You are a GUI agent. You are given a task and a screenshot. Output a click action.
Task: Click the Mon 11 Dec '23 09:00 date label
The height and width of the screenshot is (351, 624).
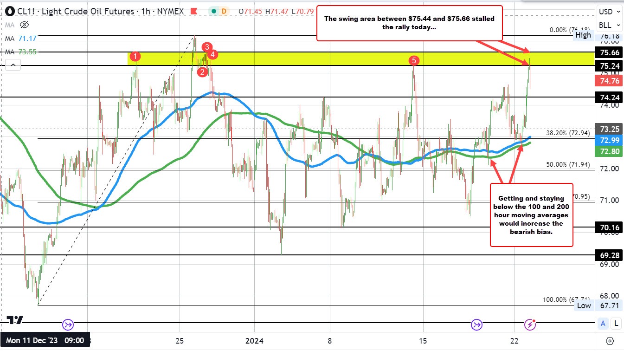45,340
